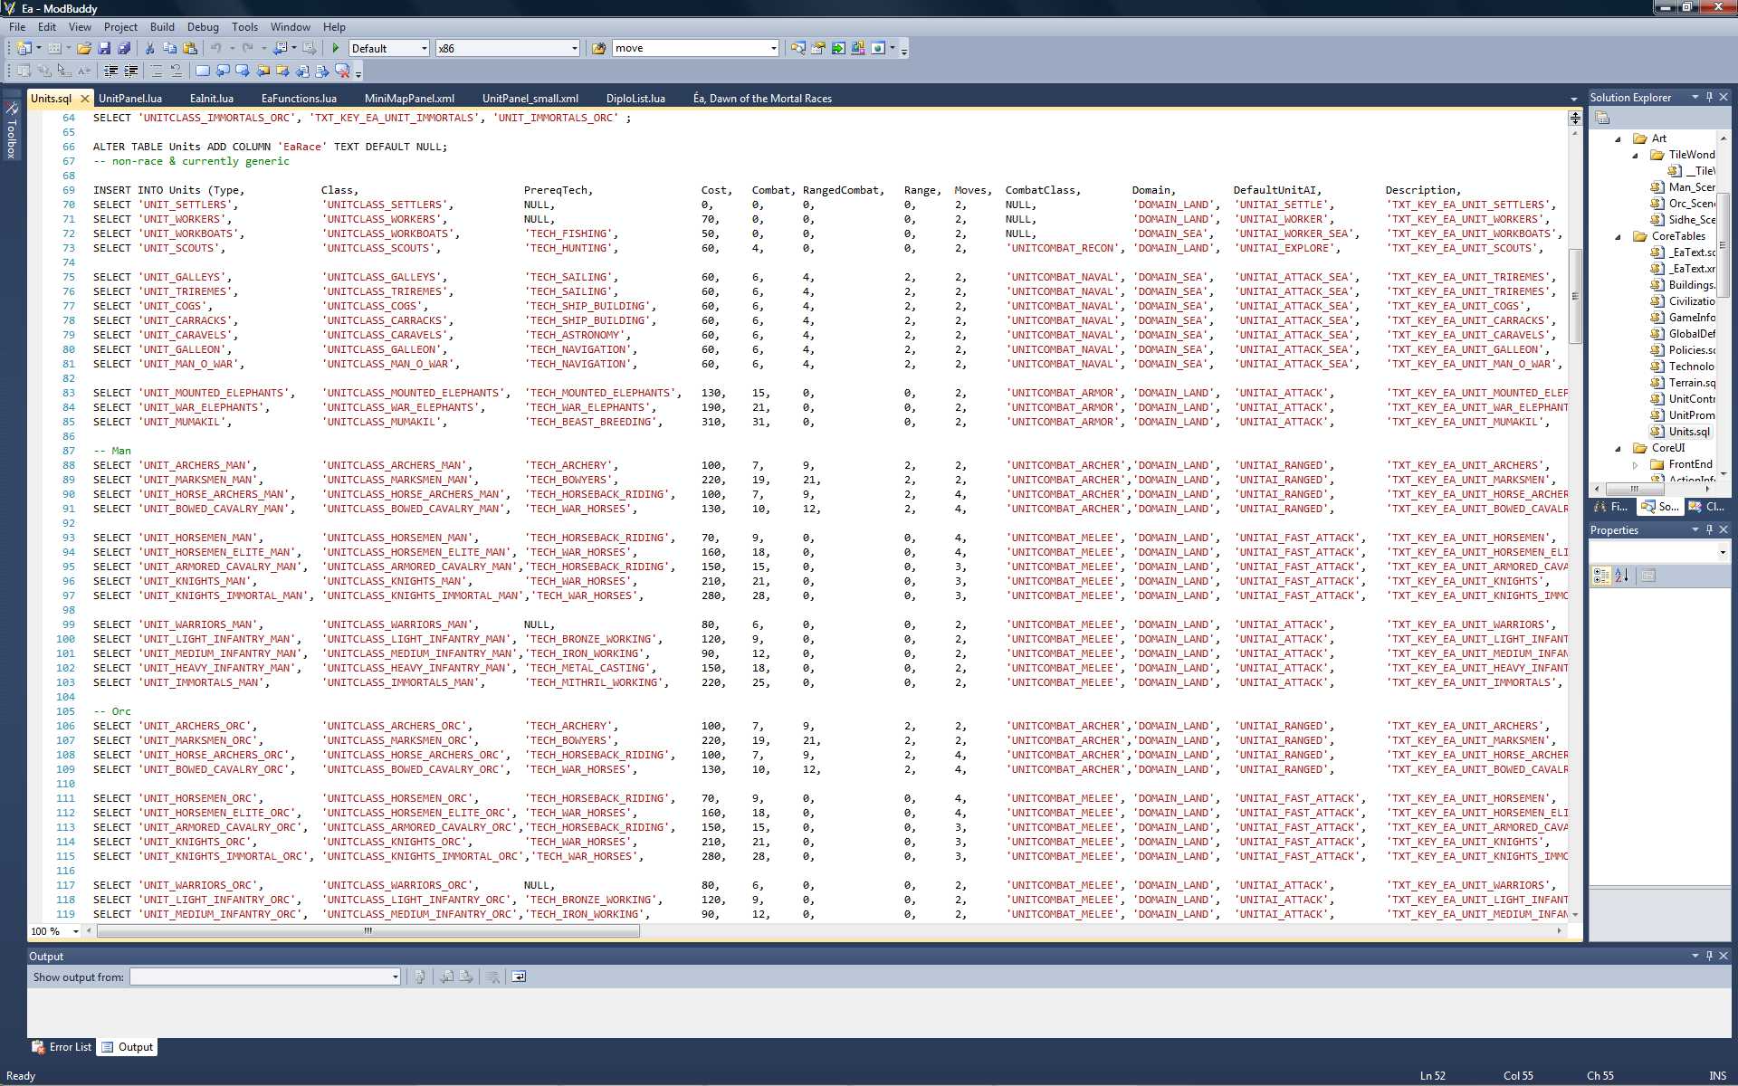Click the Comment Out lines icon
The width and height of the screenshot is (1738, 1086).
(157, 71)
